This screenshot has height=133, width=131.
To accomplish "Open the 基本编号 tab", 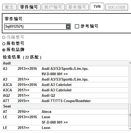I will coord(77,7).
